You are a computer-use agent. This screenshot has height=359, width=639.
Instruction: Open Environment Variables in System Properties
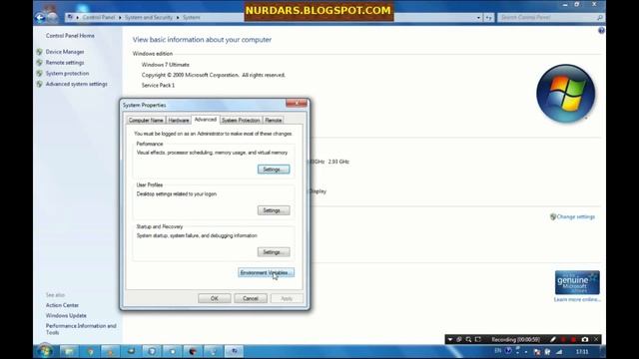click(266, 272)
